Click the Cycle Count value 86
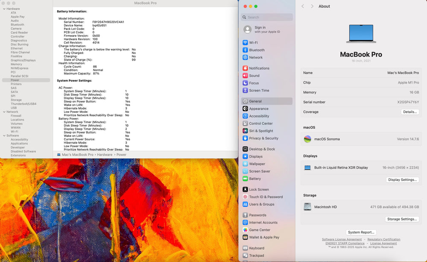The height and width of the screenshot is (262, 427). (95, 67)
